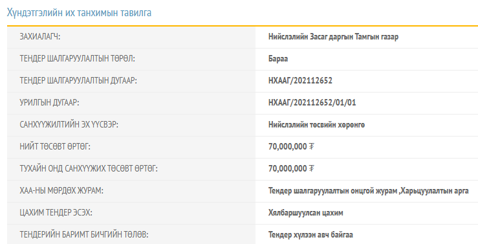The height and width of the screenshot is (244, 478).
Task: Click Нийслэлийн төсвийн хөрөнгө value
Action: [x=316, y=125]
